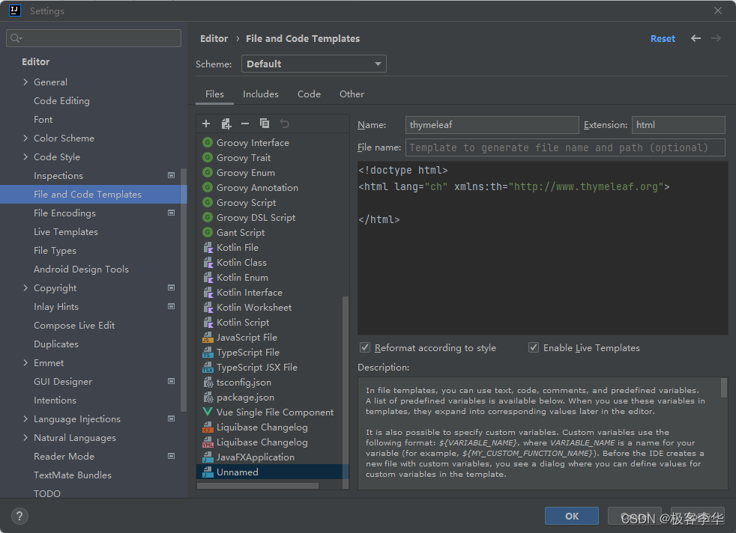
Task: Select TextMate Bundles settings item
Action: 73,475
